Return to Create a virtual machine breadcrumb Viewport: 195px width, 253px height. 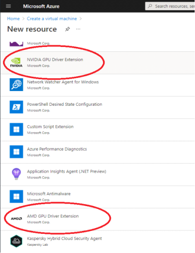tap(52, 19)
